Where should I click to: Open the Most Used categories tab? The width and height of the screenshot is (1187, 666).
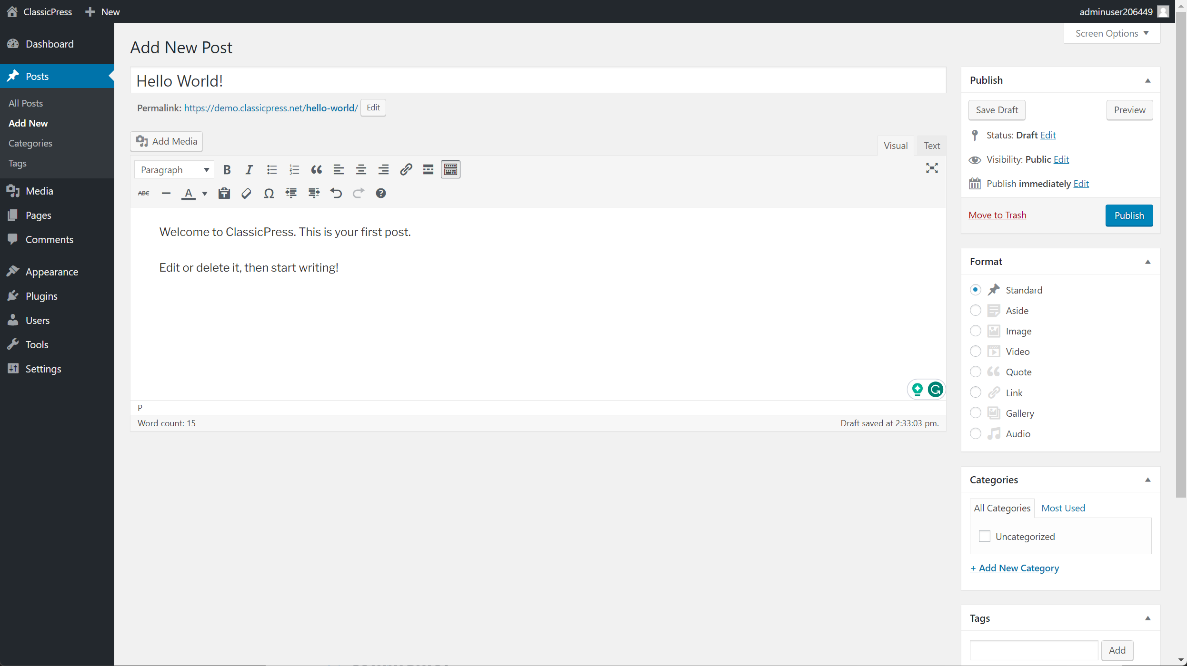(x=1063, y=508)
